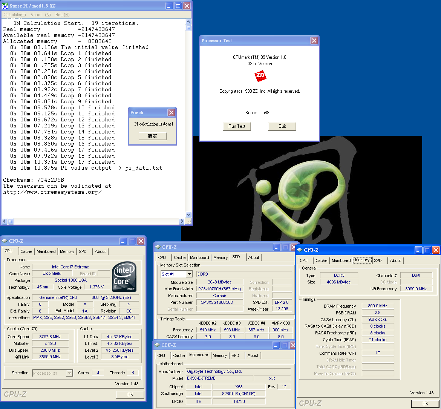Click the Super PI title bar icon
441x409 pixels.
coord(6,6)
